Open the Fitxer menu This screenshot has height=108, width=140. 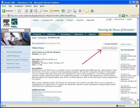pyautogui.click(x=4, y=6)
